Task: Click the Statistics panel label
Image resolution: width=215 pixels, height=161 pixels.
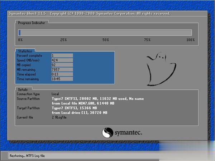Action: (25, 51)
